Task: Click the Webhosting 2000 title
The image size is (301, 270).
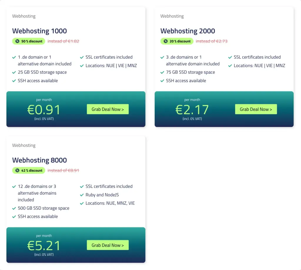Action: click(188, 31)
